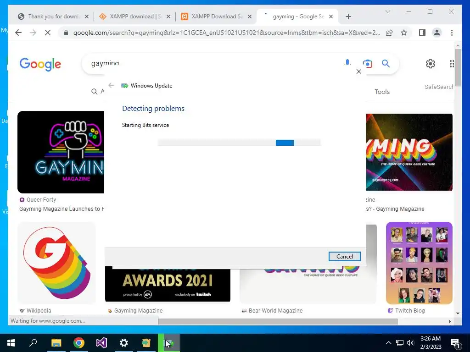Go to the Google homepage logo
470x352 pixels.
tap(40, 64)
